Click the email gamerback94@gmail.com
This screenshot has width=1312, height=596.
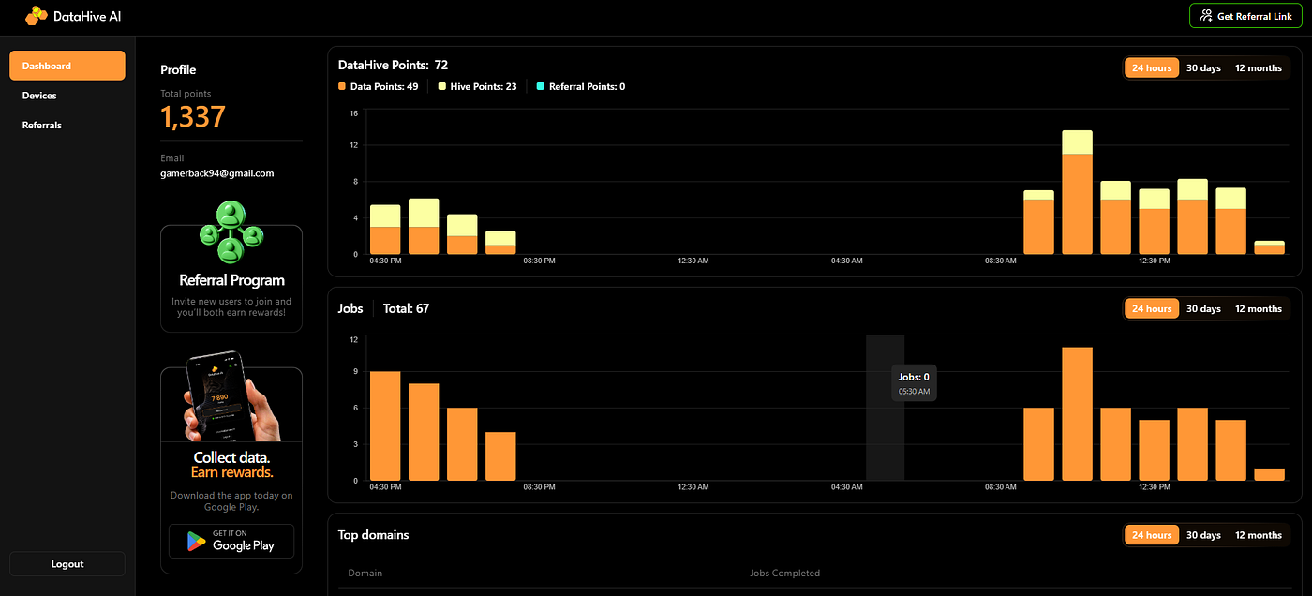click(217, 173)
